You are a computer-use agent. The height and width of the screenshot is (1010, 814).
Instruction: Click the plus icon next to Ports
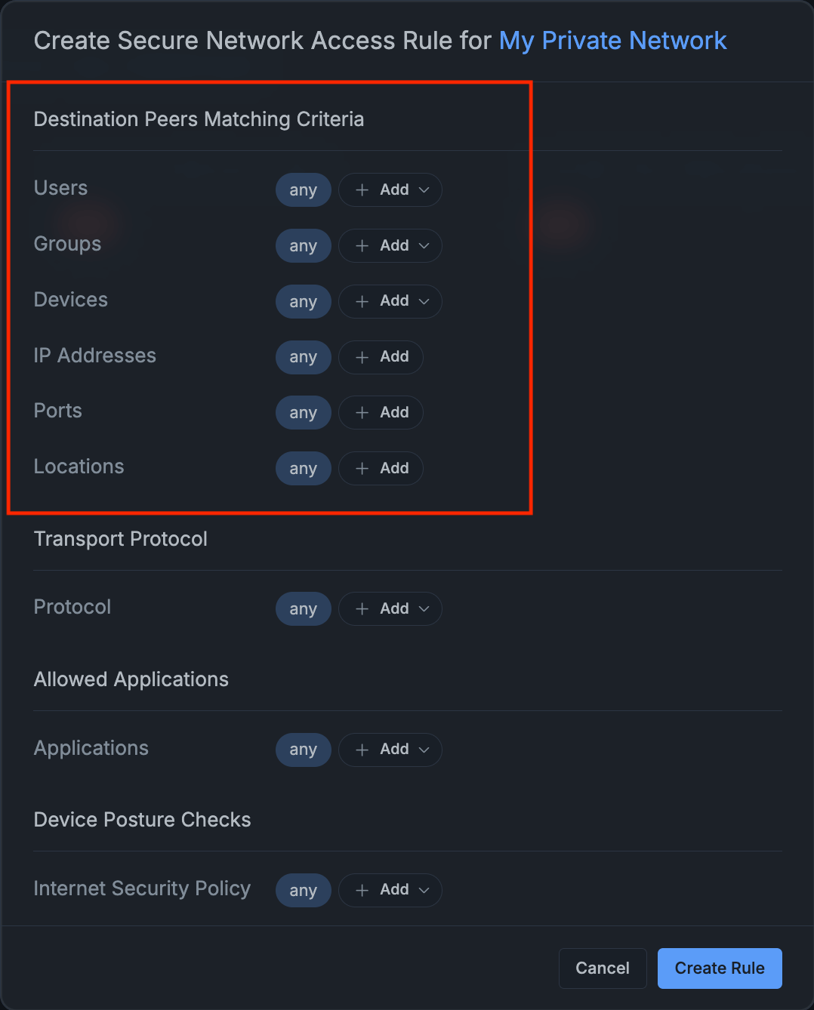coord(361,413)
